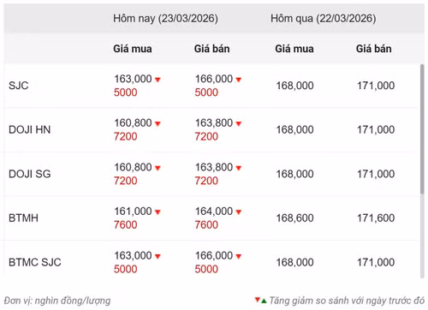Click the red 7600 change under BTMH Giá mua
Image resolution: width=428 pixels, height=310 pixels.
[x=126, y=225]
